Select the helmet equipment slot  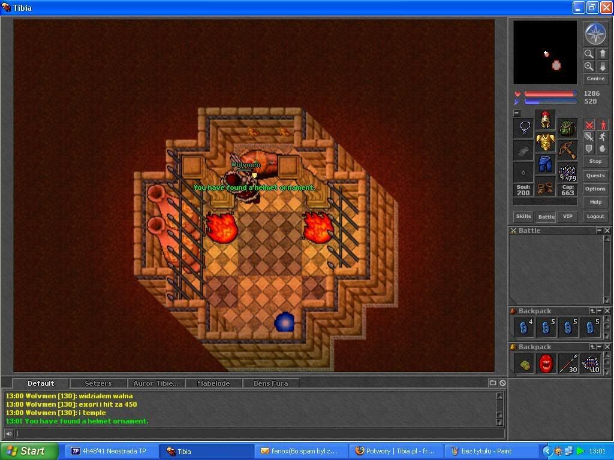[545, 120]
